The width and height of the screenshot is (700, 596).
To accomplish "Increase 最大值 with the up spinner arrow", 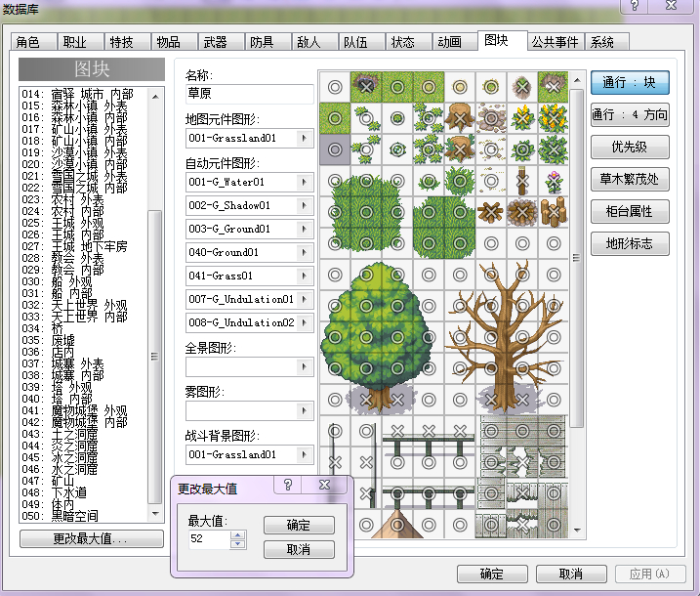I will coord(238,534).
